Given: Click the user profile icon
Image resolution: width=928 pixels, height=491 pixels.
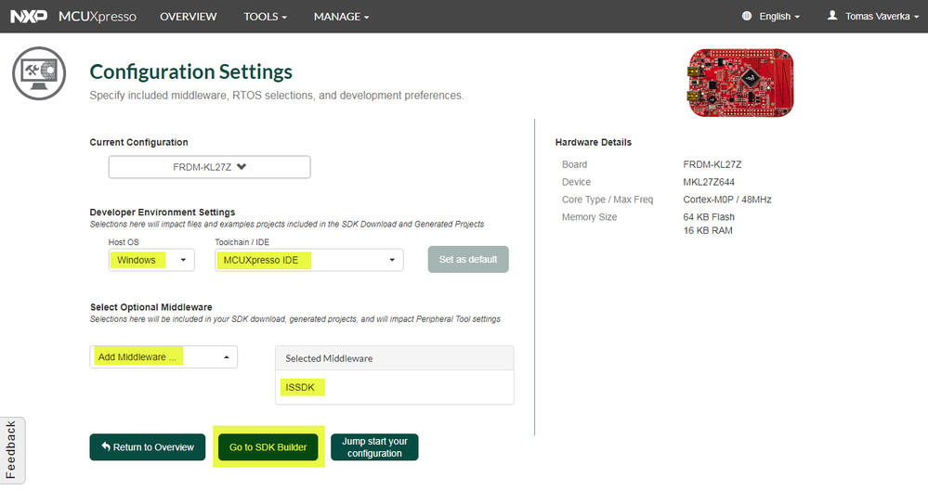Looking at the screenshot, I should tap(832, 16).
